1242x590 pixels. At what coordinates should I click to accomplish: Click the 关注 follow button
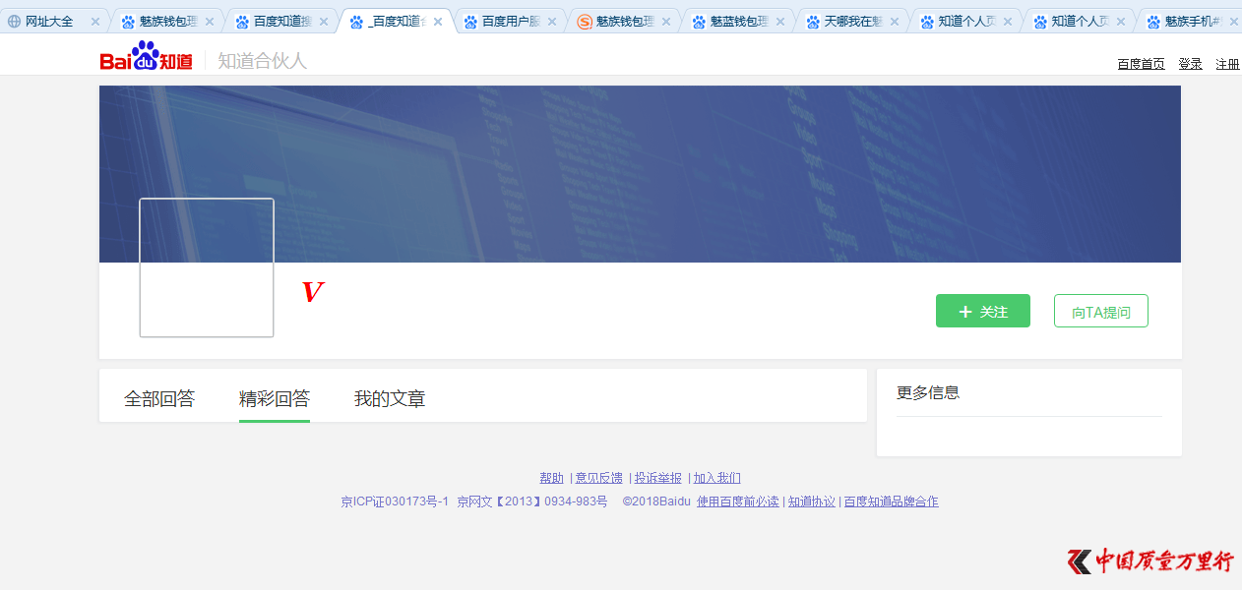click(982, 311)
